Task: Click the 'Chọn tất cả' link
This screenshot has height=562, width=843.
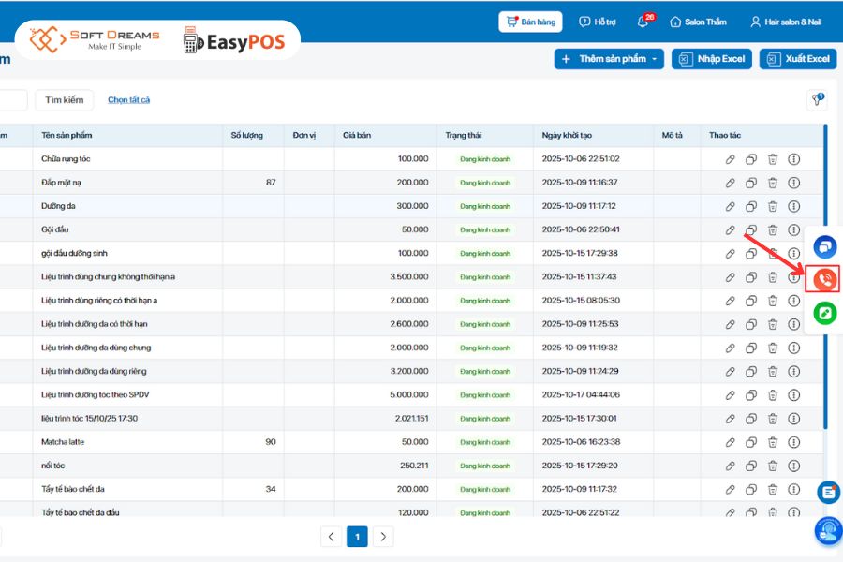Action: click(128, 100)
